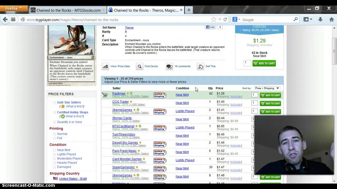Open the bookmarks menu button
The image size is (337, 189).
[308, 19]
